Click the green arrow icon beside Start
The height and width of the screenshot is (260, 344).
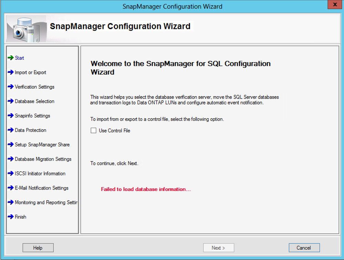click(x=11, y=58)
